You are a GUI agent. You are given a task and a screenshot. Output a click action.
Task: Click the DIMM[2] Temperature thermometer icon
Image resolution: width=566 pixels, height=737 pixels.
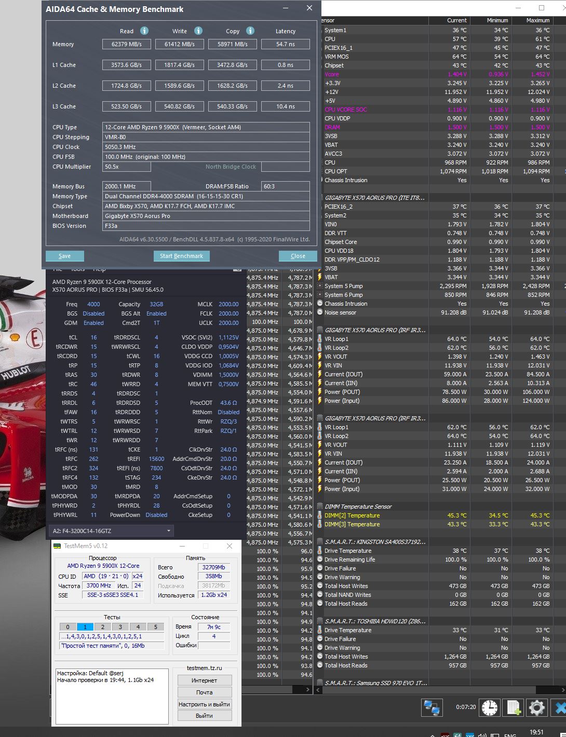320,515
